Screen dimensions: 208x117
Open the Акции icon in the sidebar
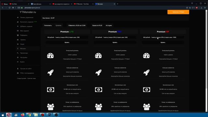click(18, 44)
